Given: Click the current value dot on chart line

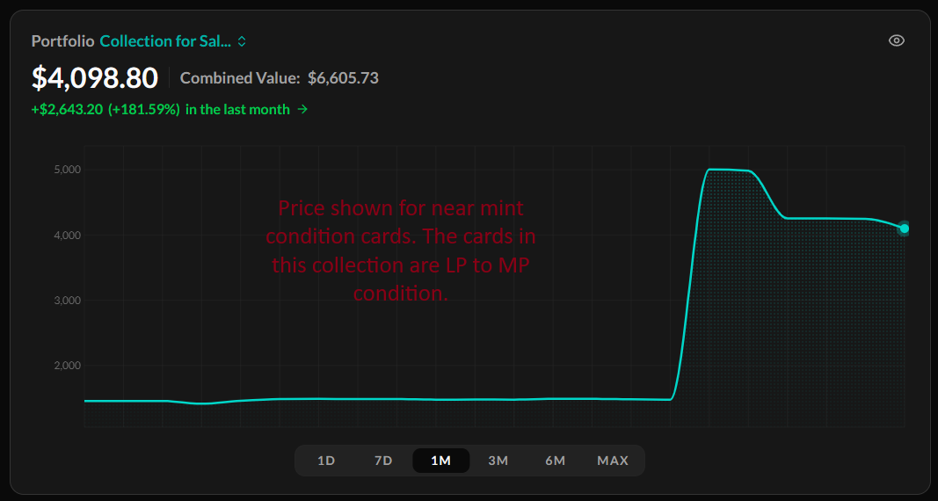Looking at the screenshot, I should (x=904, y=229).
